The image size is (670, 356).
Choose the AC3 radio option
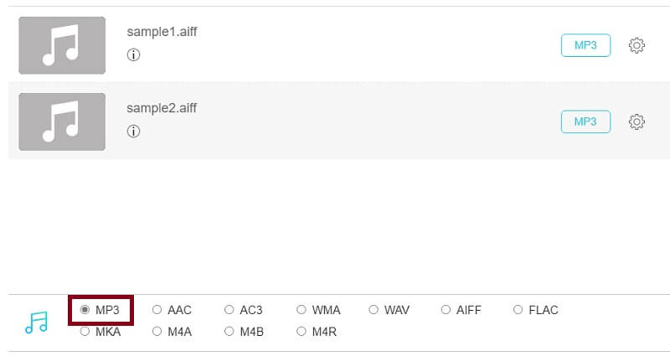229,310
